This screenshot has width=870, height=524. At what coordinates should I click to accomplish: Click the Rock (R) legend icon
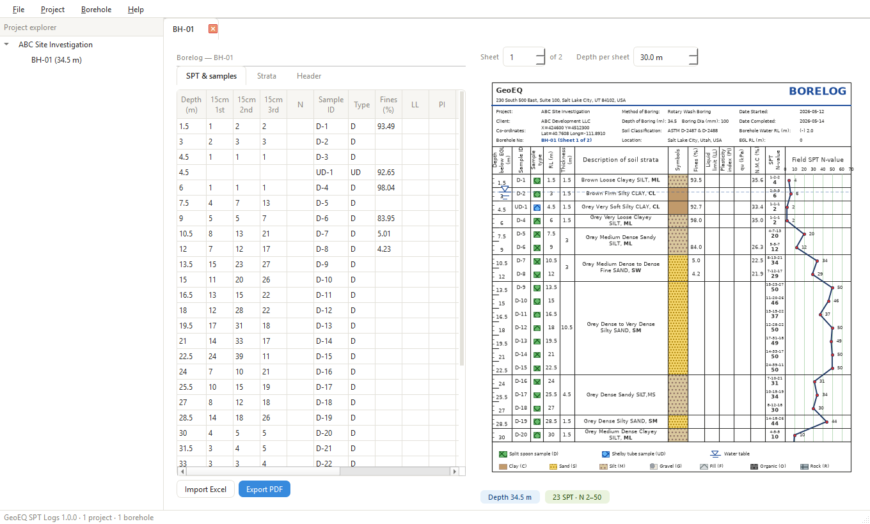coord(805,466)
